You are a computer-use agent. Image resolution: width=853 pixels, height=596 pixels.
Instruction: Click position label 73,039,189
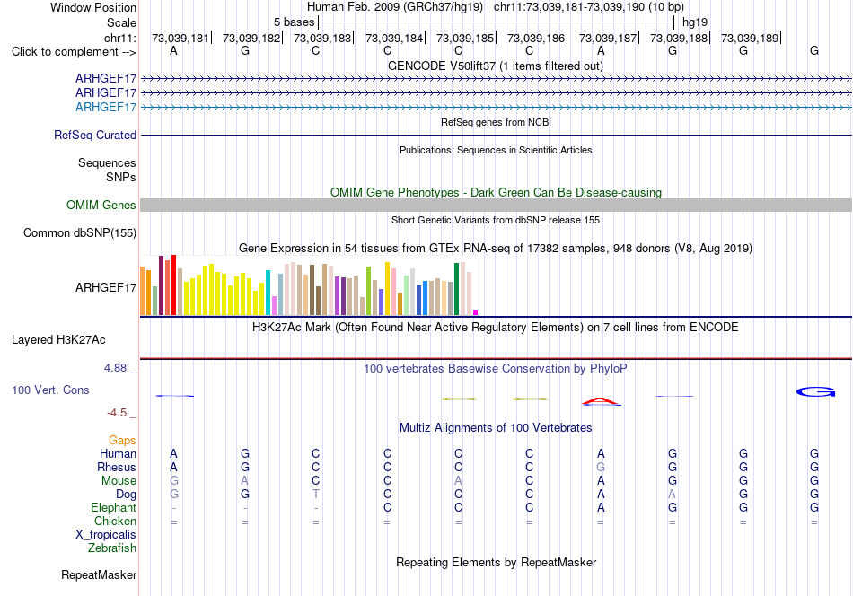(x=750, y=38)
